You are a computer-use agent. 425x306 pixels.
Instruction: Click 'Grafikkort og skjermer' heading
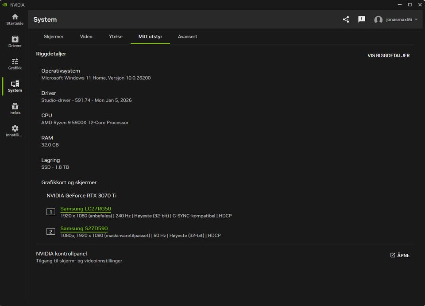(x=69, y=182)
